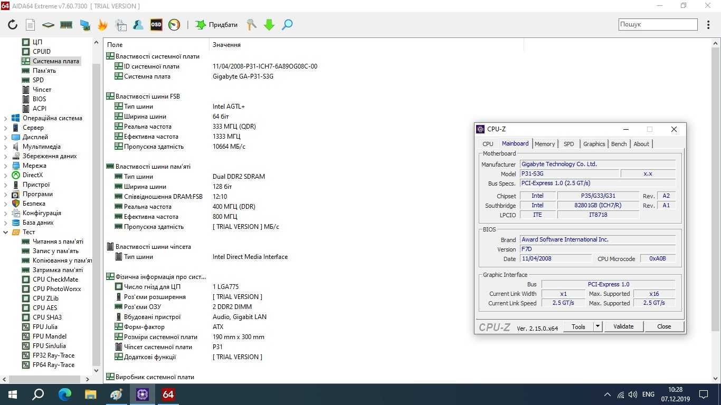Viewport: 721px width, 405px height.
Task: Click the Tools button in CPU-Z
Action: [x=578, y=326]
